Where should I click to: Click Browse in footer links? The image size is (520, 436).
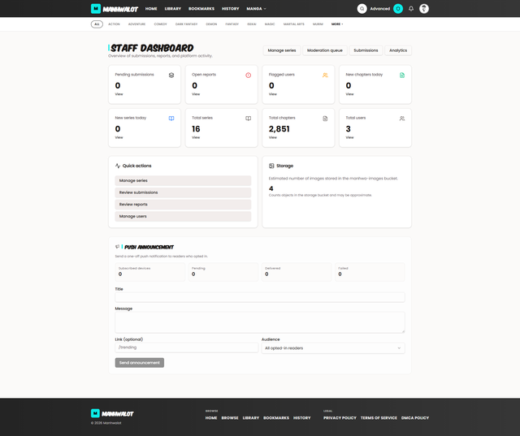pyautogui.click(x=230, y=418)
